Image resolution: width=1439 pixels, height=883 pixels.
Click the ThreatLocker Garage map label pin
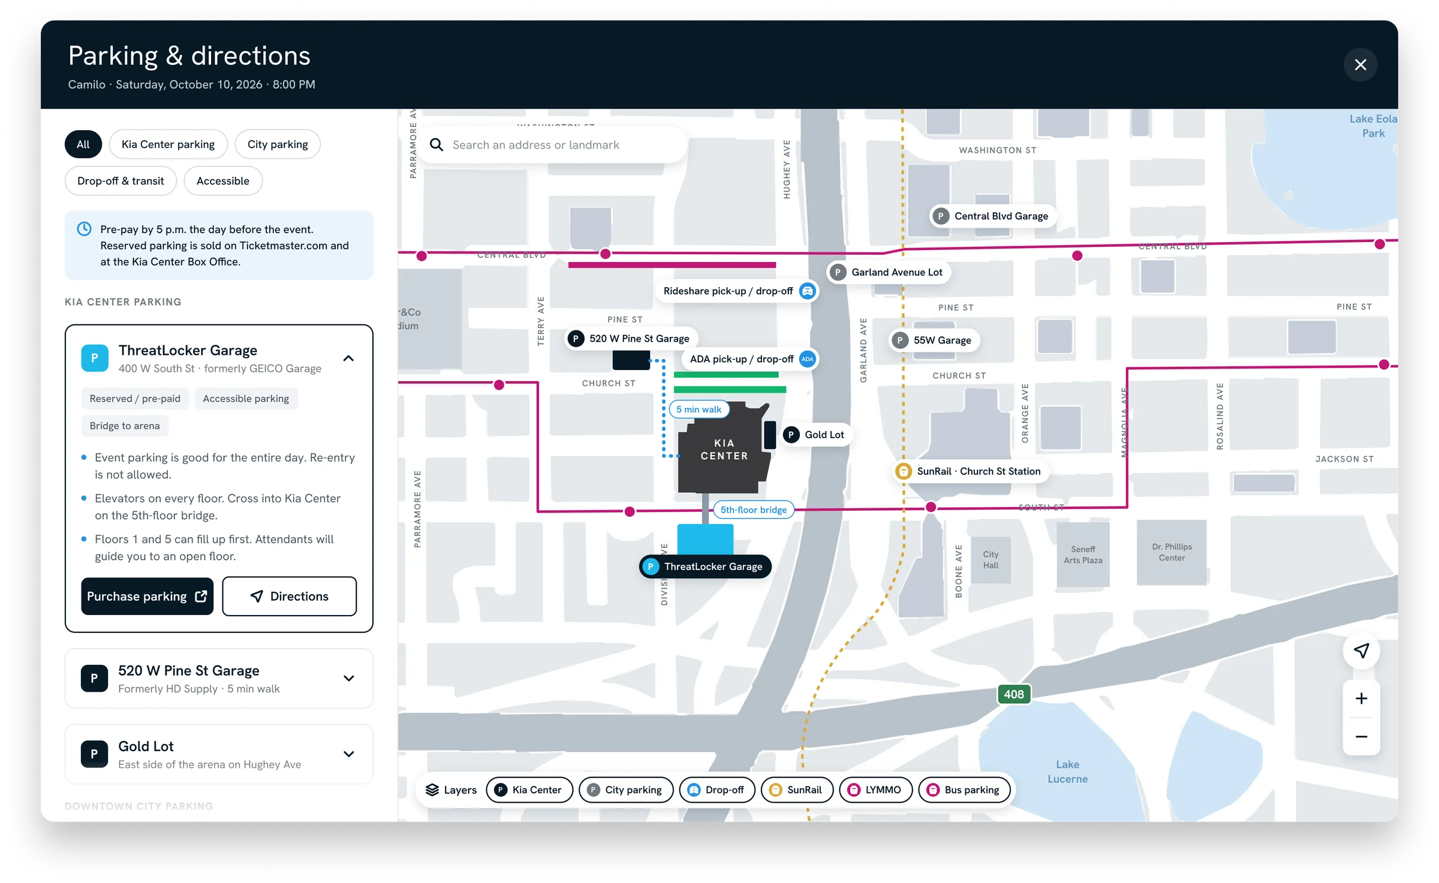point(705,566)
